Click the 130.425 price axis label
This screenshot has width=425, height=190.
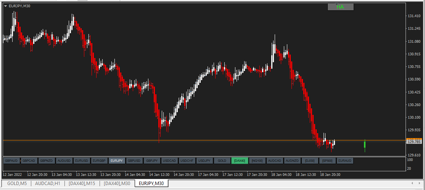click(x=414, y=92)
